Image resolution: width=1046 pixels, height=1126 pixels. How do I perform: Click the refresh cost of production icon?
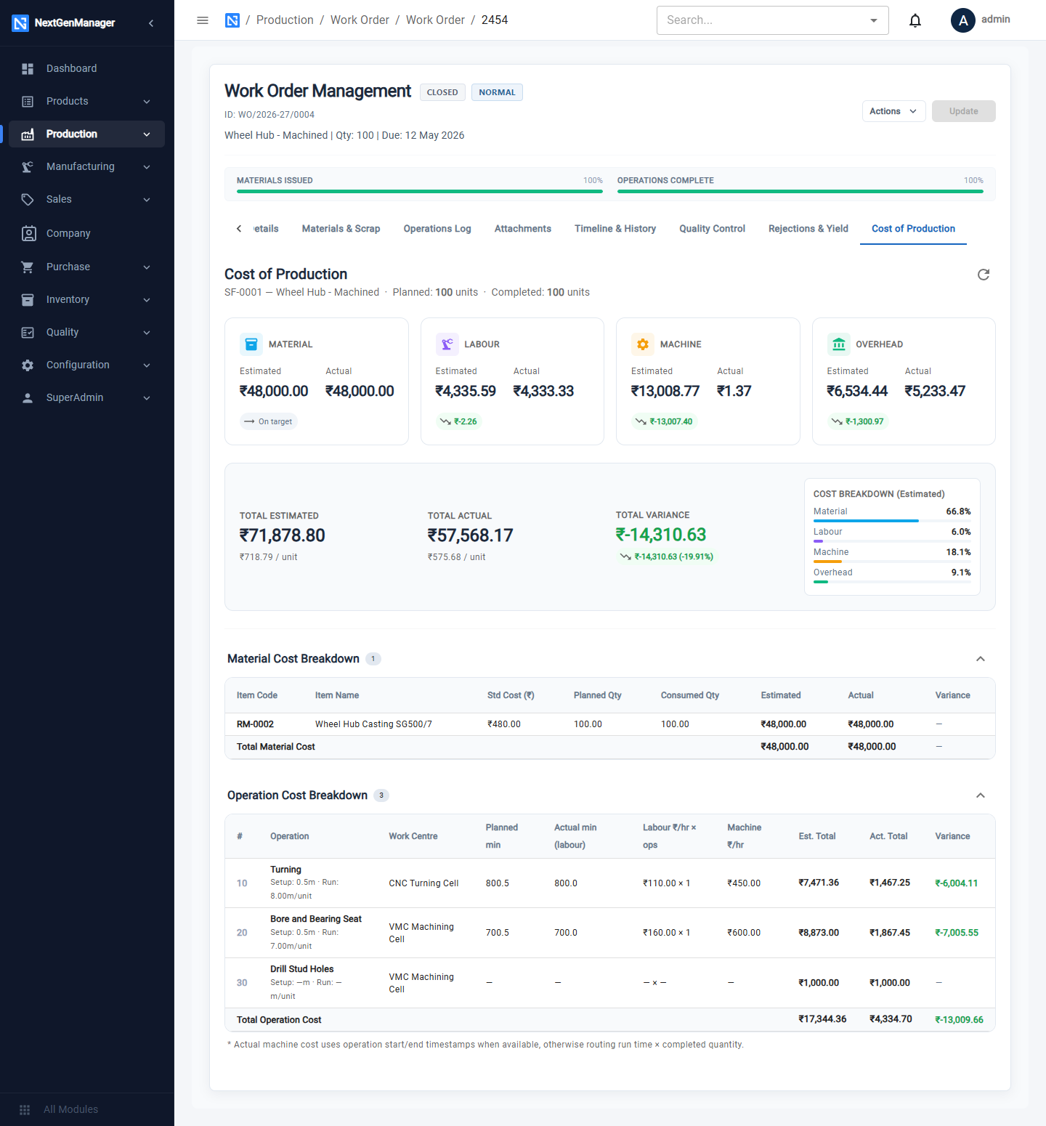[x=984, y=275]
